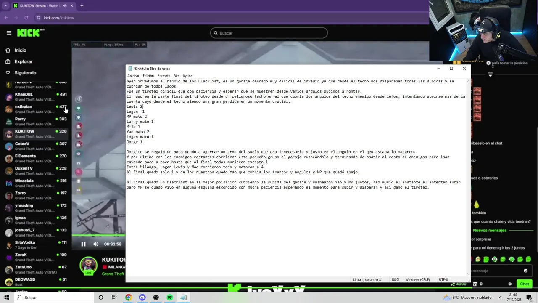Open the chat emoji picker
The image size is (538, 303).
[x=525, y=271]
